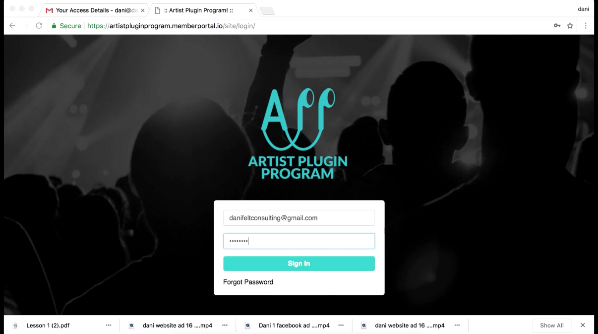Viewport: 598px width, 334px height.
Task: Reload the page with the refresh icon
Action: coord(39,26)
